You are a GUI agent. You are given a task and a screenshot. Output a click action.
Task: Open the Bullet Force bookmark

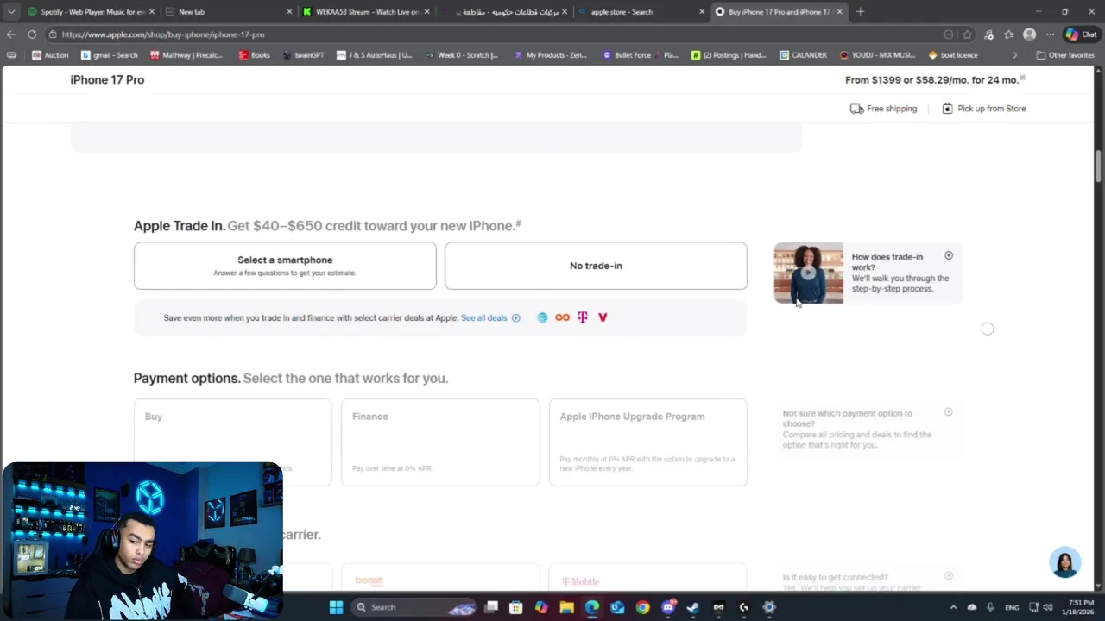[x=641, y=55]
